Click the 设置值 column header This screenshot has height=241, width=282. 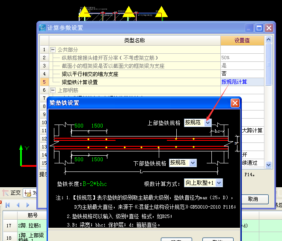[242, 41]
